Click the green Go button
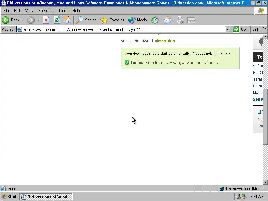This screenshot has width=268, height=201. pos(240,29)
